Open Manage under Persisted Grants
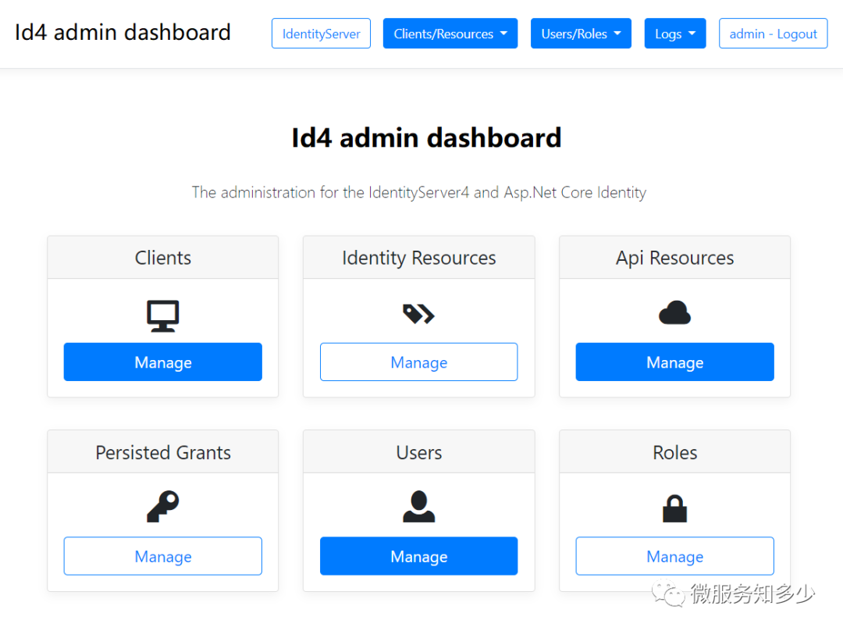The width and height of the screenshot is (843, 631). pyautogui.click(x=163, y=556)
